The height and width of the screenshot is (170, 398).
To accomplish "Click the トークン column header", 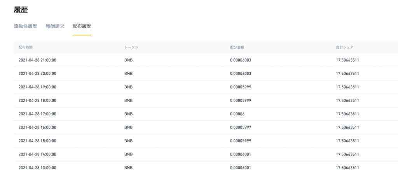I will [131, 47].
